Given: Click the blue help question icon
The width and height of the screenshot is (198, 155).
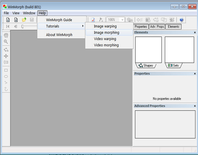Looking at the screenshot, I should 182,20.
